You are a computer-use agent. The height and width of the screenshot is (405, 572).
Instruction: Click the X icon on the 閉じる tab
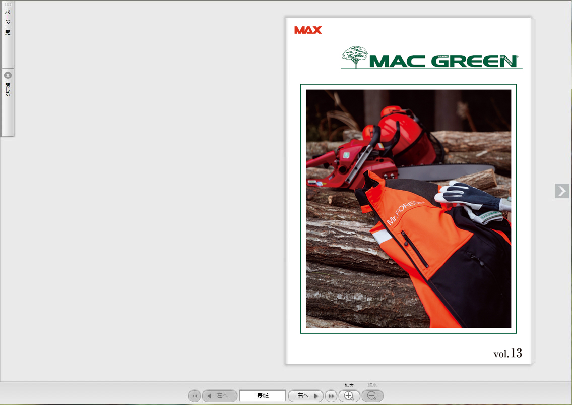point(8,75)
